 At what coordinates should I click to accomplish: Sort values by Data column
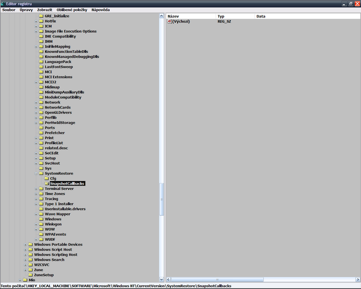(308, 16)
